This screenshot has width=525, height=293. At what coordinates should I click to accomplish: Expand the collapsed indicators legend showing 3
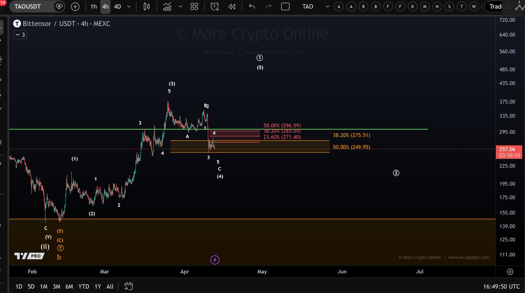click(x=20, y=35)
